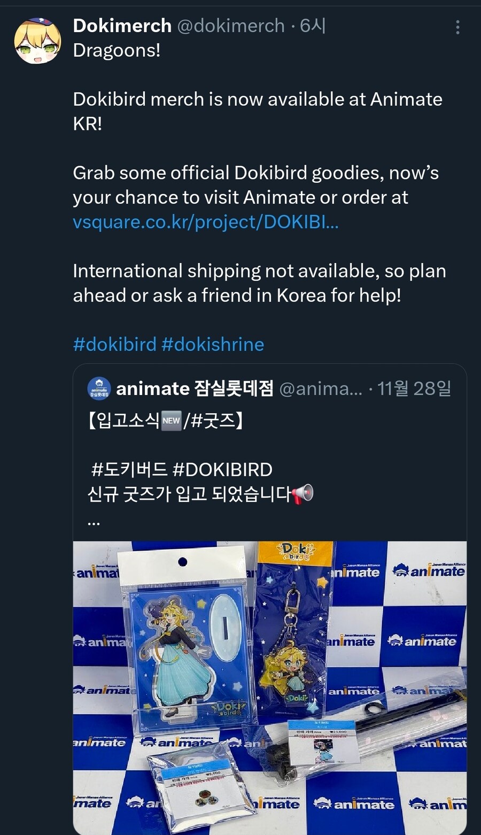Viewport: 481px width, 835px height.
Task: Open the vsquare.co.kr project link
Action: click(206, 222)
